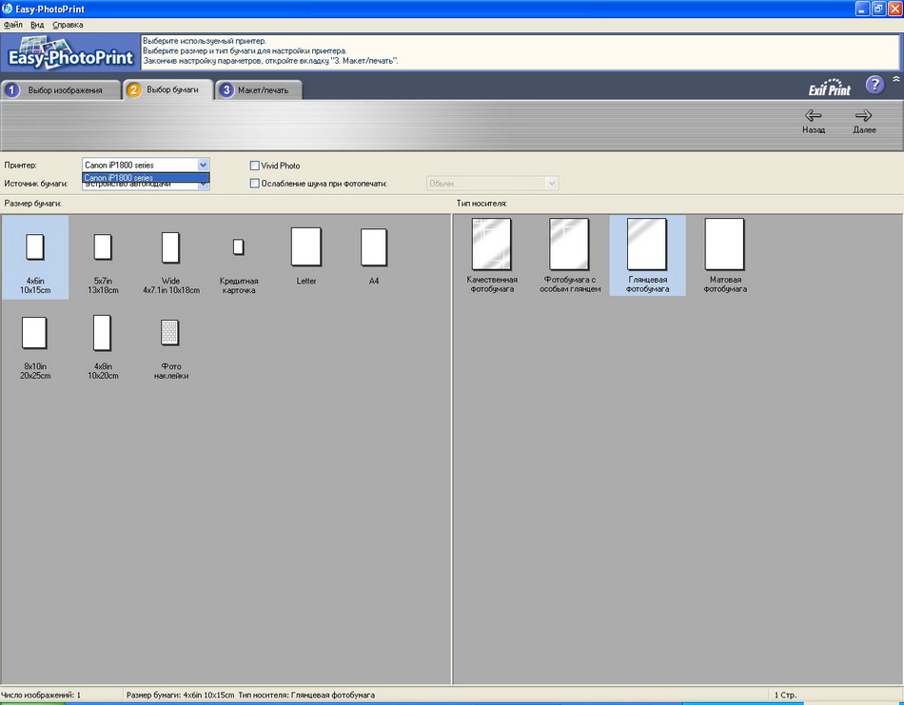Click the Easy-PhotoPrint logo banner
Screen dimensions: 904x705
(70, 52)
